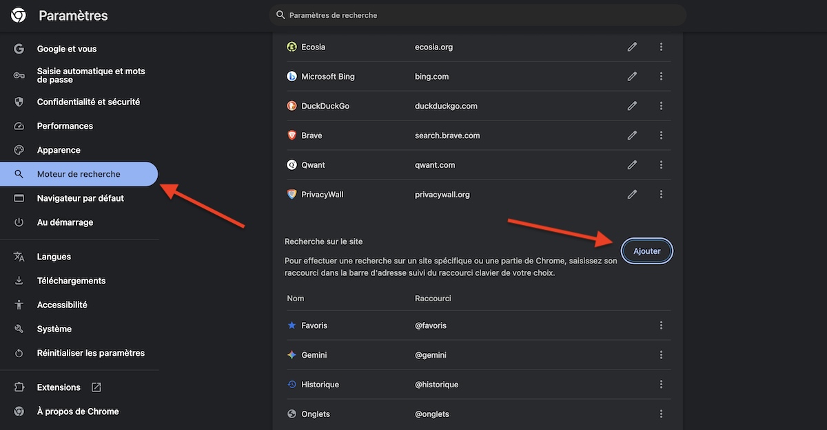Open Téléchargements settings
Viewport: 827px width, 430px height.
[x=71, y=281]
